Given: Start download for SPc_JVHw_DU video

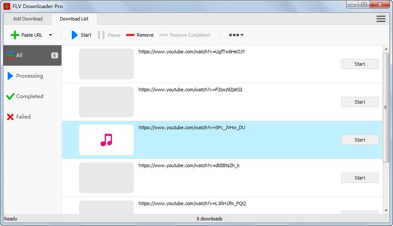Looking at the screenshot, I should (x=360, y=140).
